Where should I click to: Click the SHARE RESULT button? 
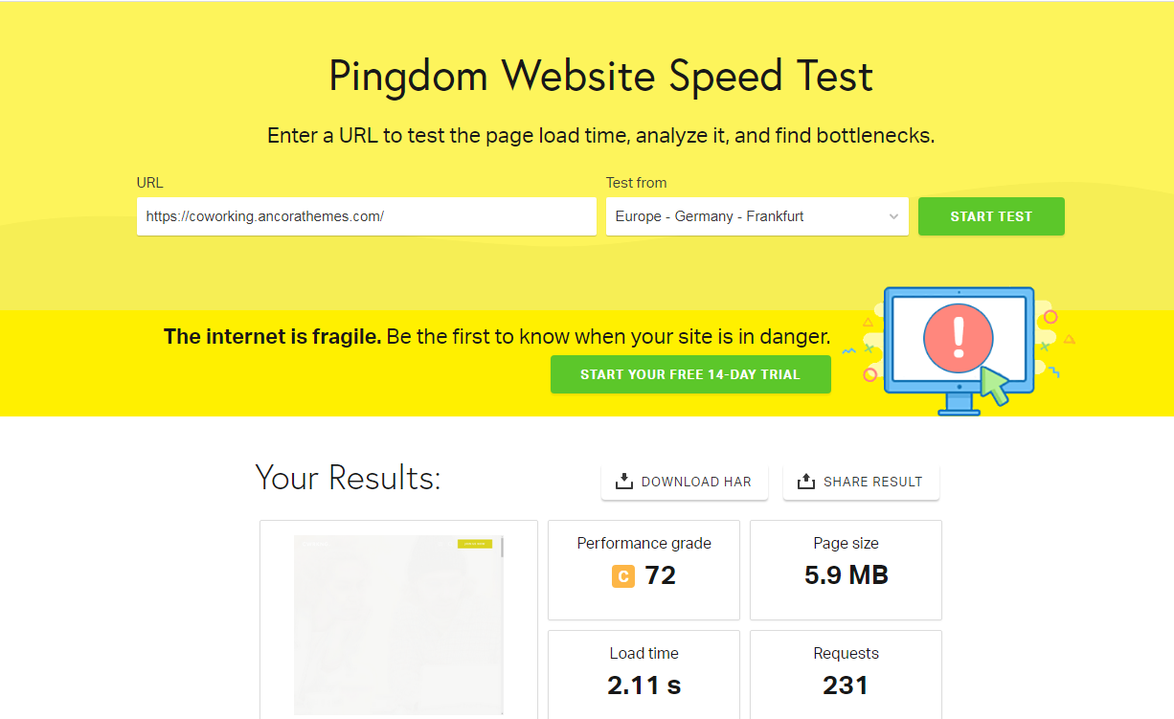[861, 482]
